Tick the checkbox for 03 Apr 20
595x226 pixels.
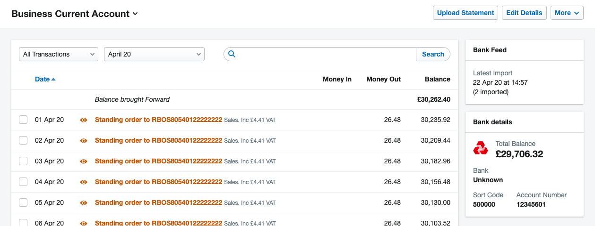pos(23,161)
